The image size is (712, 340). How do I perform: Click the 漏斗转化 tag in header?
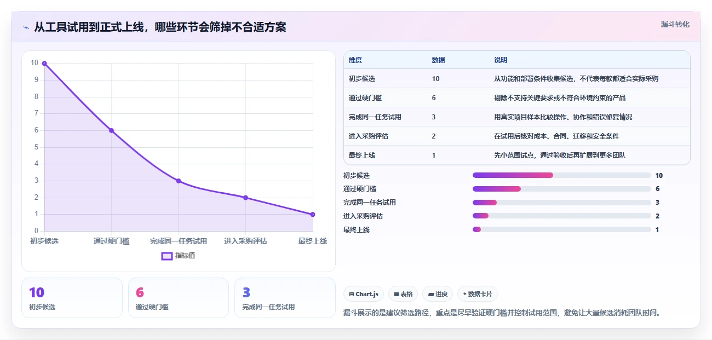point(675,24)
